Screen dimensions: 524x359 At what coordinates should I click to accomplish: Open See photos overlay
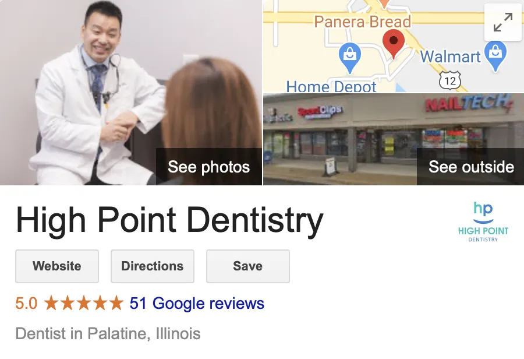[x=209, y=167]
